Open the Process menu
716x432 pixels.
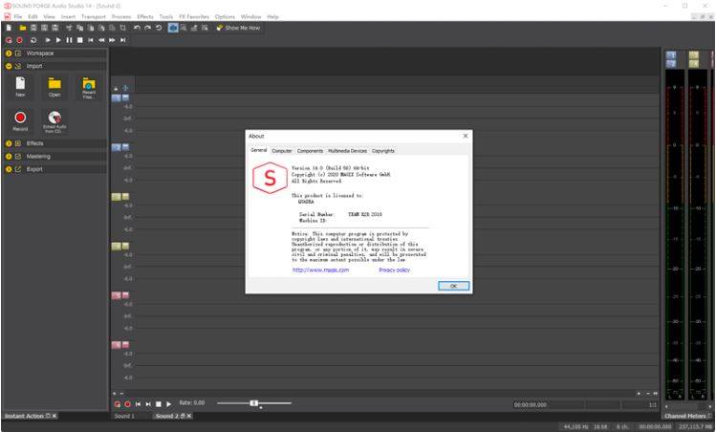120,16
